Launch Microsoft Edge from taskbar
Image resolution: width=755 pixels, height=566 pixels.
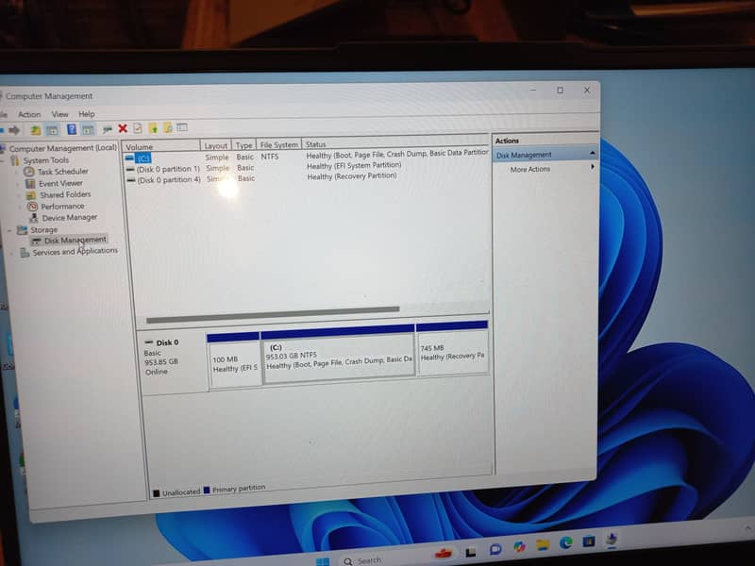(x=565, y=543)
